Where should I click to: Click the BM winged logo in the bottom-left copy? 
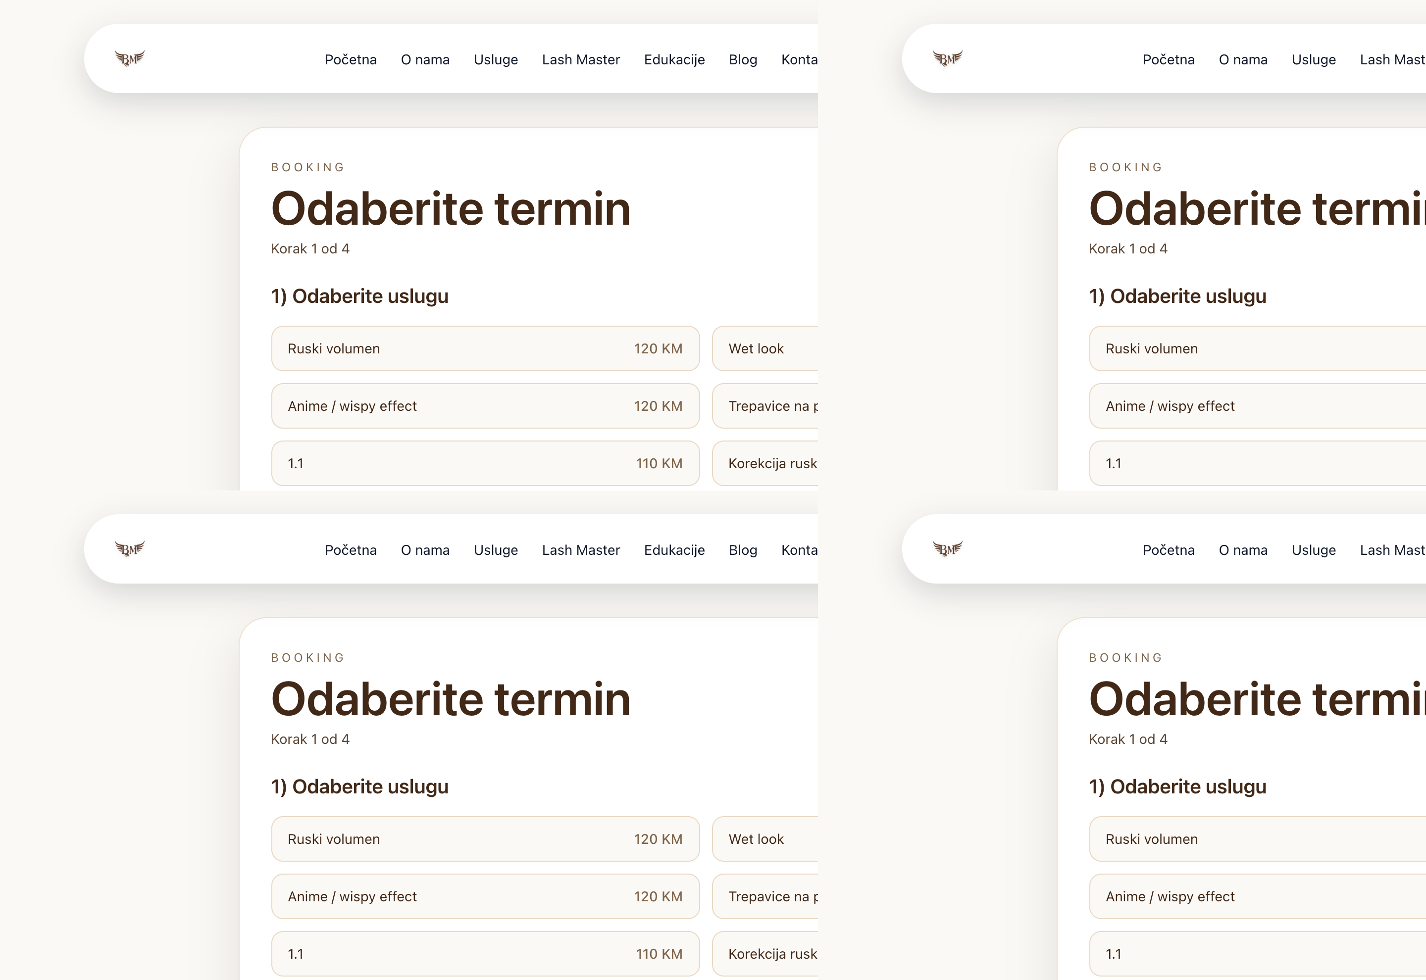point(130,549)
